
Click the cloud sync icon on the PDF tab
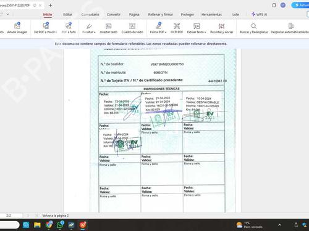tap(35, 6)
